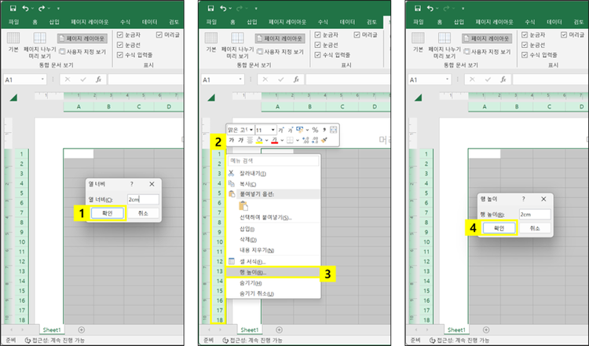Click the 메뉴 검색 search box in the context menu
The height and width of the screenshot is (346, 589).
273,160
